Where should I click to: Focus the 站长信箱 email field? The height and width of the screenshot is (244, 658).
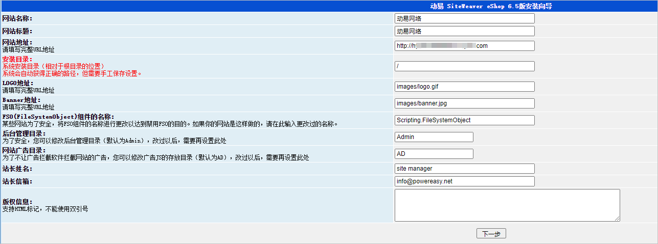(x=464, y=181)
